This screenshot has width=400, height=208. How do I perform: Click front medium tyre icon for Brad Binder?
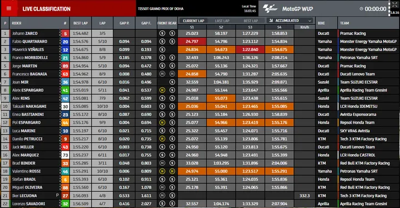point(162,163)
